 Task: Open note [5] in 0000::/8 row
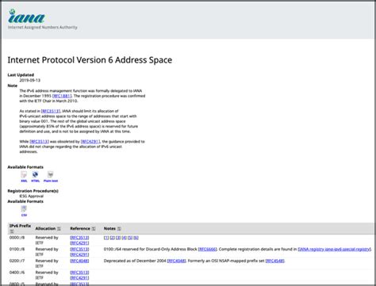[130, 238]
